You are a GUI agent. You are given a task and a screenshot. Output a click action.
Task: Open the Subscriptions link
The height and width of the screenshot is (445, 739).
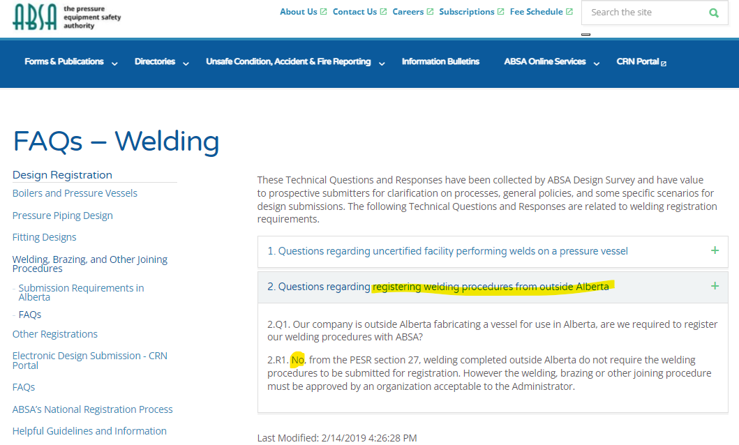pyautogui.click(x=467, y=12)
